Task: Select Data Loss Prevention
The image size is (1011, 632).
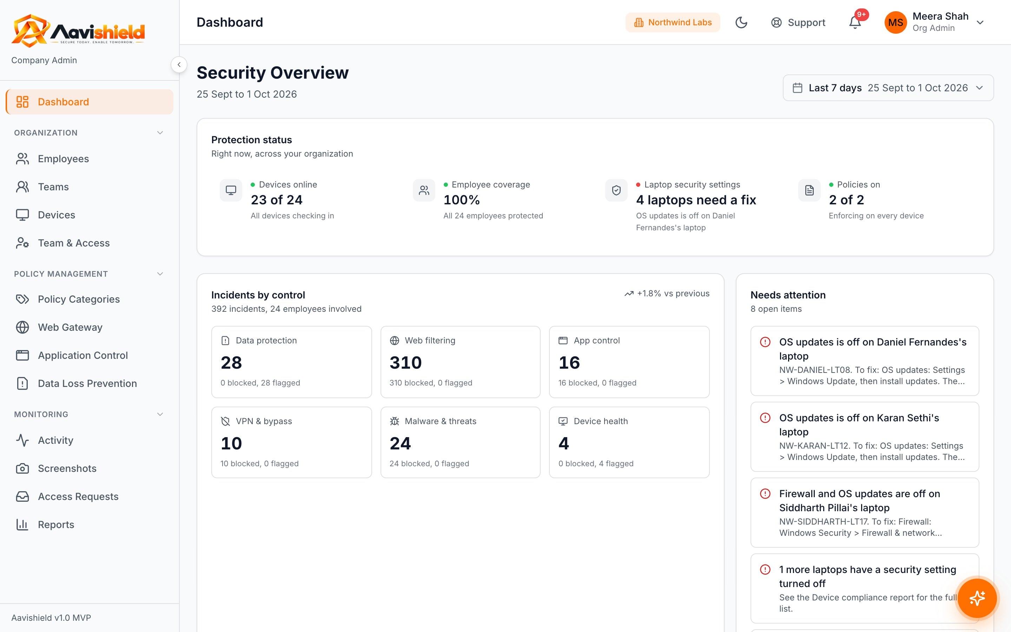Action: point(90,383)
